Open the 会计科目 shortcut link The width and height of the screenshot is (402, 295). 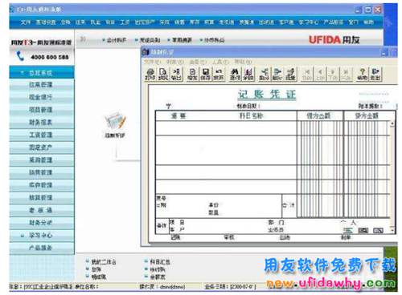(x=117, y=40)
